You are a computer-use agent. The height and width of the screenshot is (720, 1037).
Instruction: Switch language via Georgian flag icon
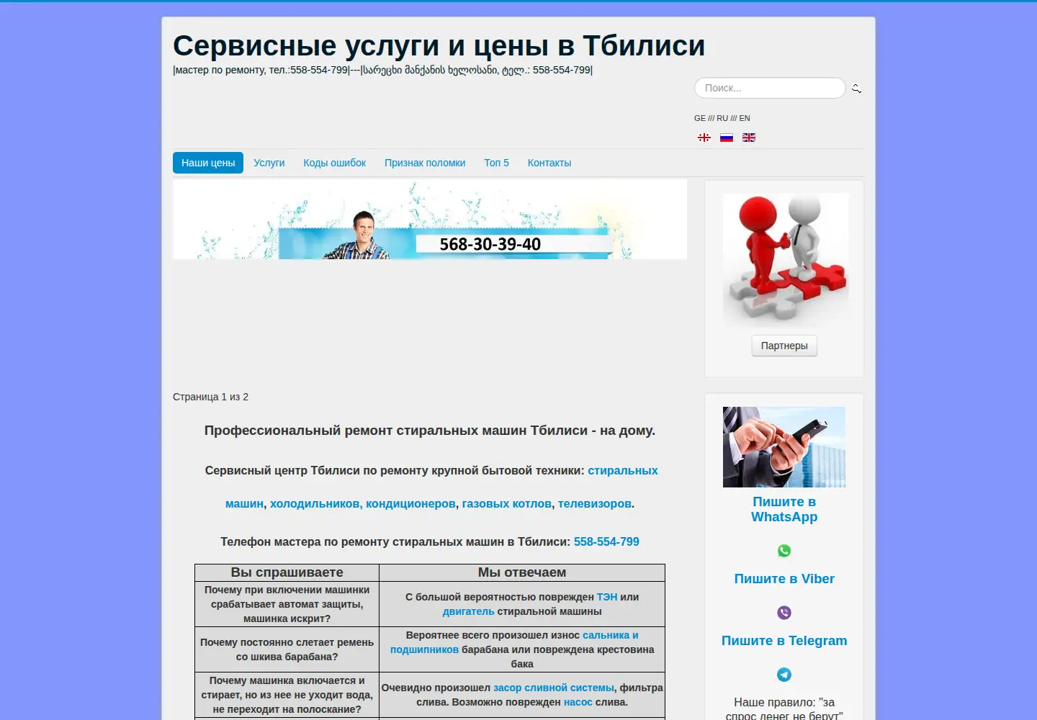pos(704,138)
